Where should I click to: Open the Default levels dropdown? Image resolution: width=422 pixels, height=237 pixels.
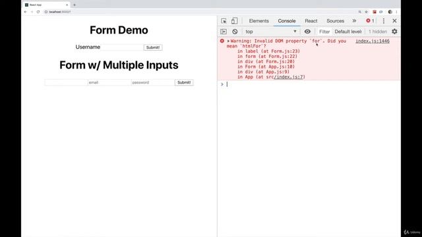click(348, 32)
